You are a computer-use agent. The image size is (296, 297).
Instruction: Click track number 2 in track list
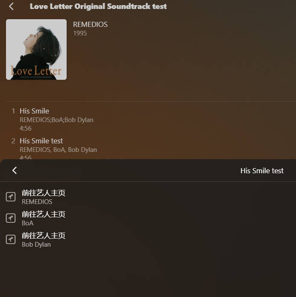[x=13, y=141]
